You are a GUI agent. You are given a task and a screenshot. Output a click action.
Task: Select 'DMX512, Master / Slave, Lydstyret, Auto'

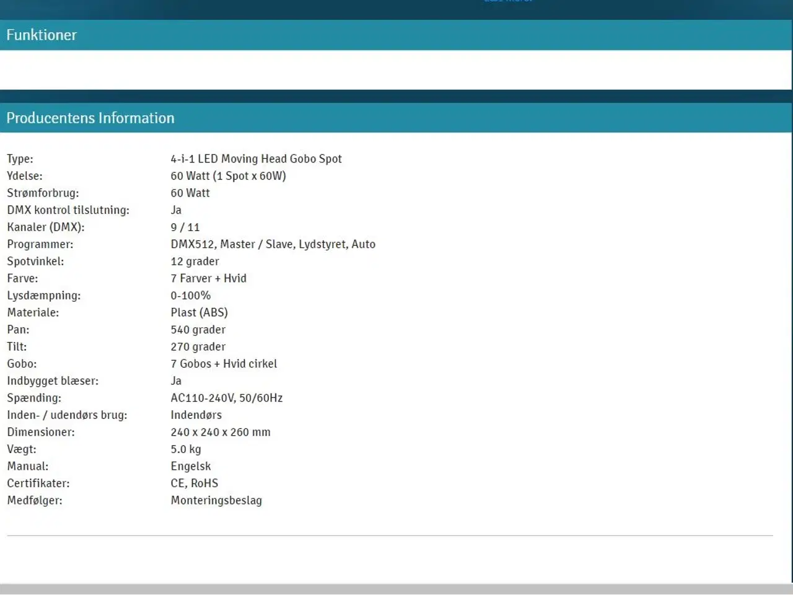pyautogui.click(x=273, y=244)
